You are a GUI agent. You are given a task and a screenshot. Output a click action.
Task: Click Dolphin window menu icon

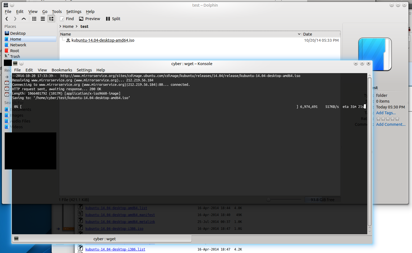6,5
